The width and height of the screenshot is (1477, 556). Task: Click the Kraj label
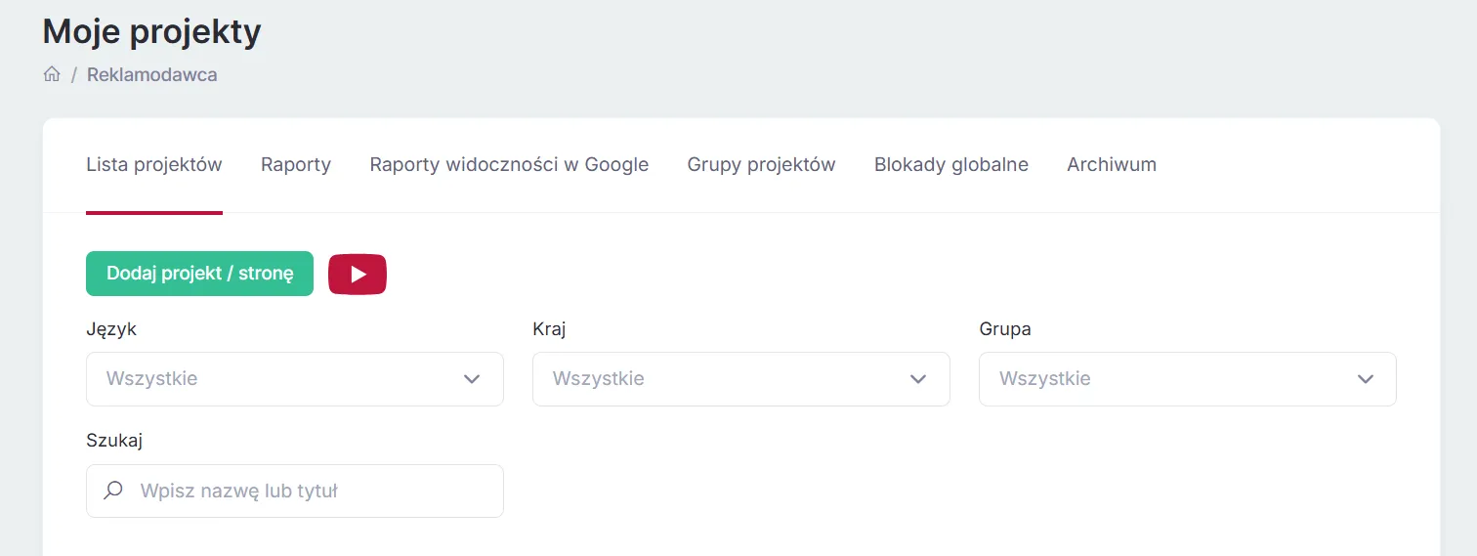pos(549,329)
